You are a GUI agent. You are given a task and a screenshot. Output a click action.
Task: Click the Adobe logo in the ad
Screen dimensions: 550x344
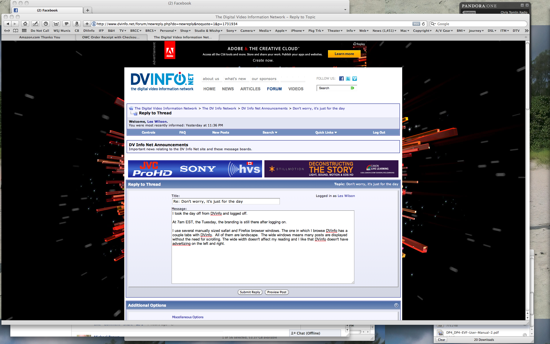coord(170,50)
